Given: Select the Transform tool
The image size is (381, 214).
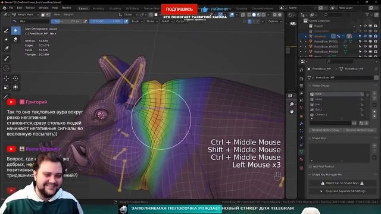Looking at the screenshot, I should (x=15, y=87).
